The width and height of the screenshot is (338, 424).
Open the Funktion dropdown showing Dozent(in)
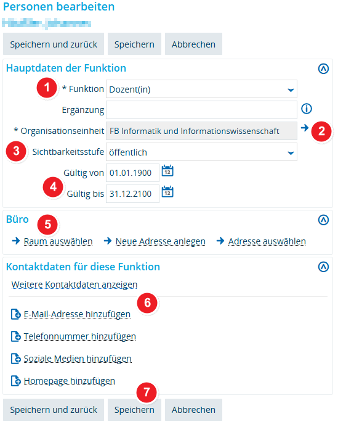(201, 89)
